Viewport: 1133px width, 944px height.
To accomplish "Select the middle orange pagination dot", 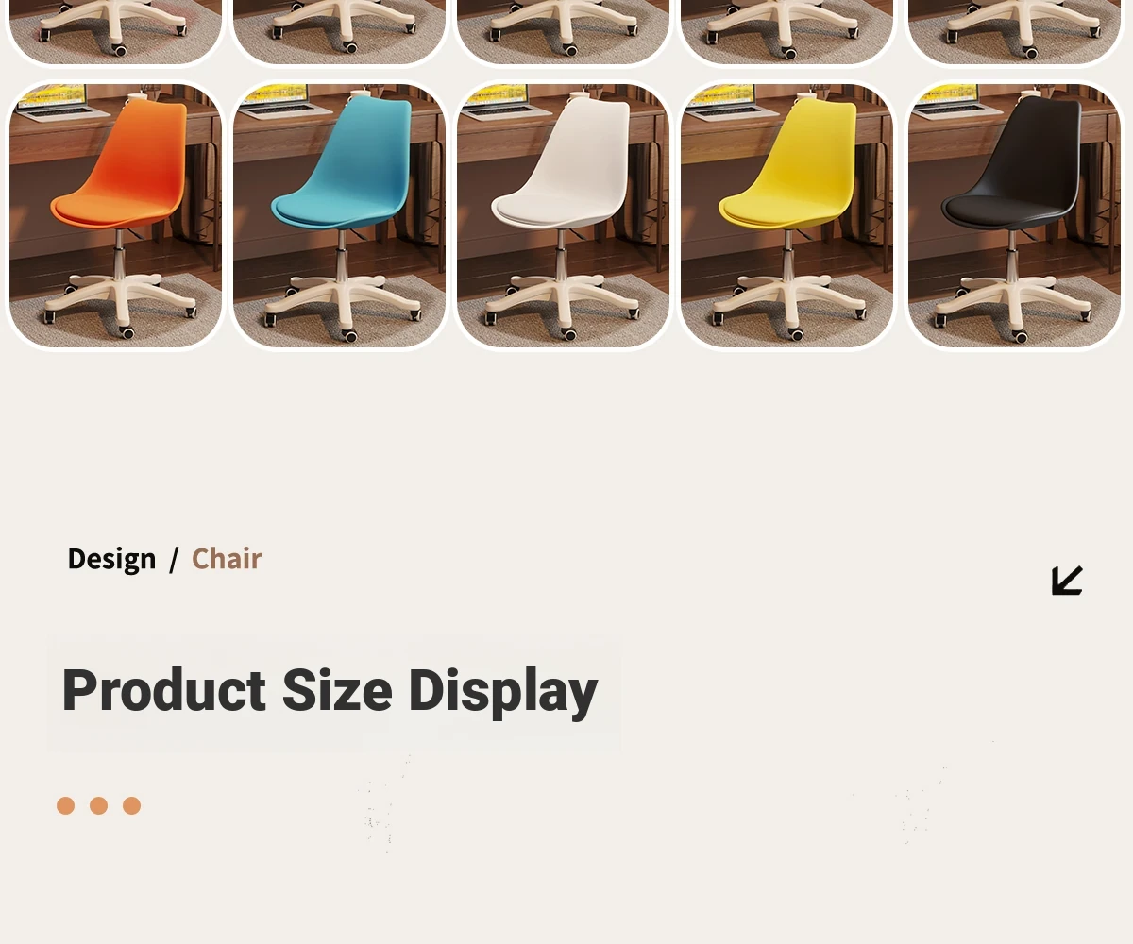I will pyautogui.click(x=98, y=805).
